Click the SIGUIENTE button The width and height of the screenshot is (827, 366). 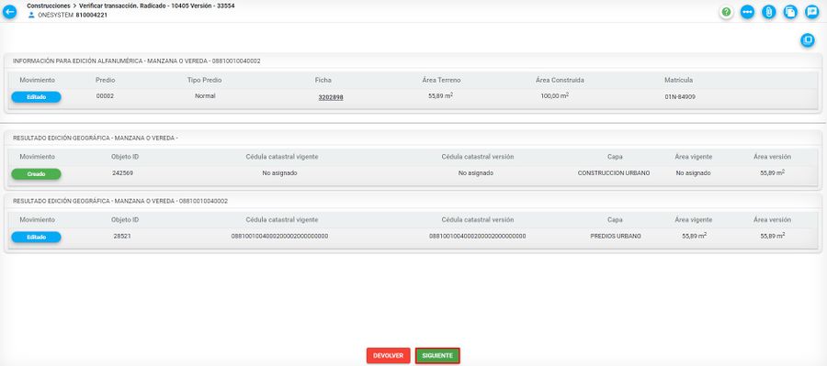coord(437,356)
